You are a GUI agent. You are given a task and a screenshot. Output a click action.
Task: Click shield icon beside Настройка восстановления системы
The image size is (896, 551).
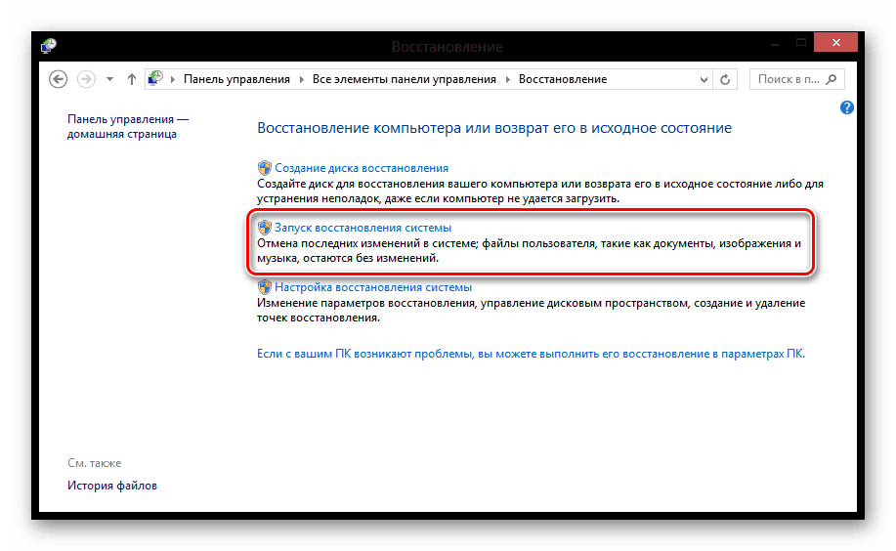click(x=264, y=287)
